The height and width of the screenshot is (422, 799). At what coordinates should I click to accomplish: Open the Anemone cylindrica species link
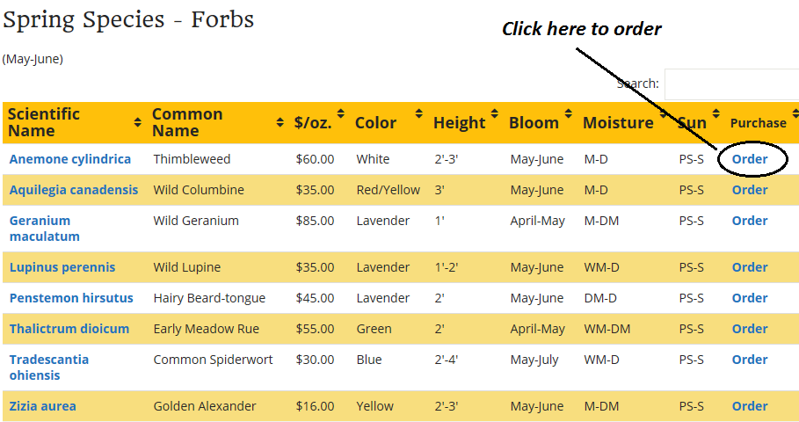pos(69,159)
